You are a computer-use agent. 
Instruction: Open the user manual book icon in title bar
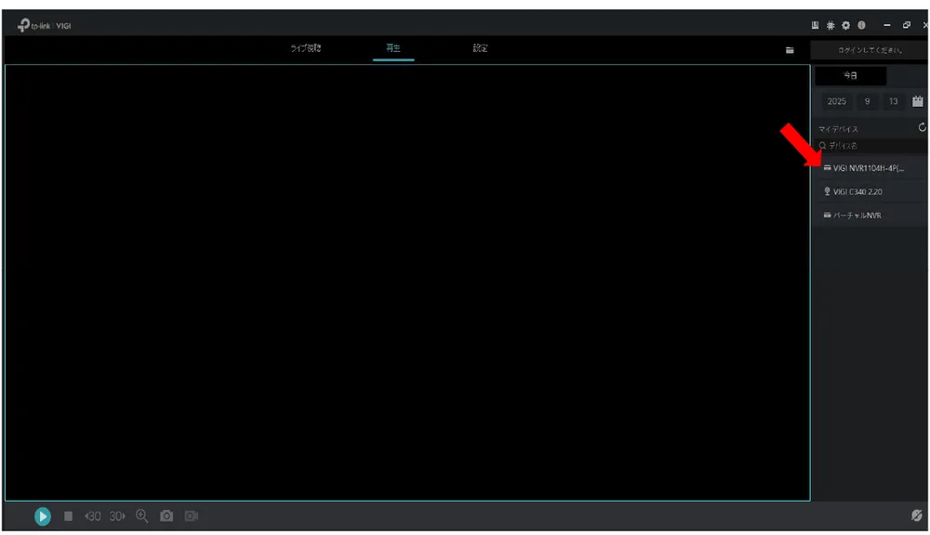815,25
